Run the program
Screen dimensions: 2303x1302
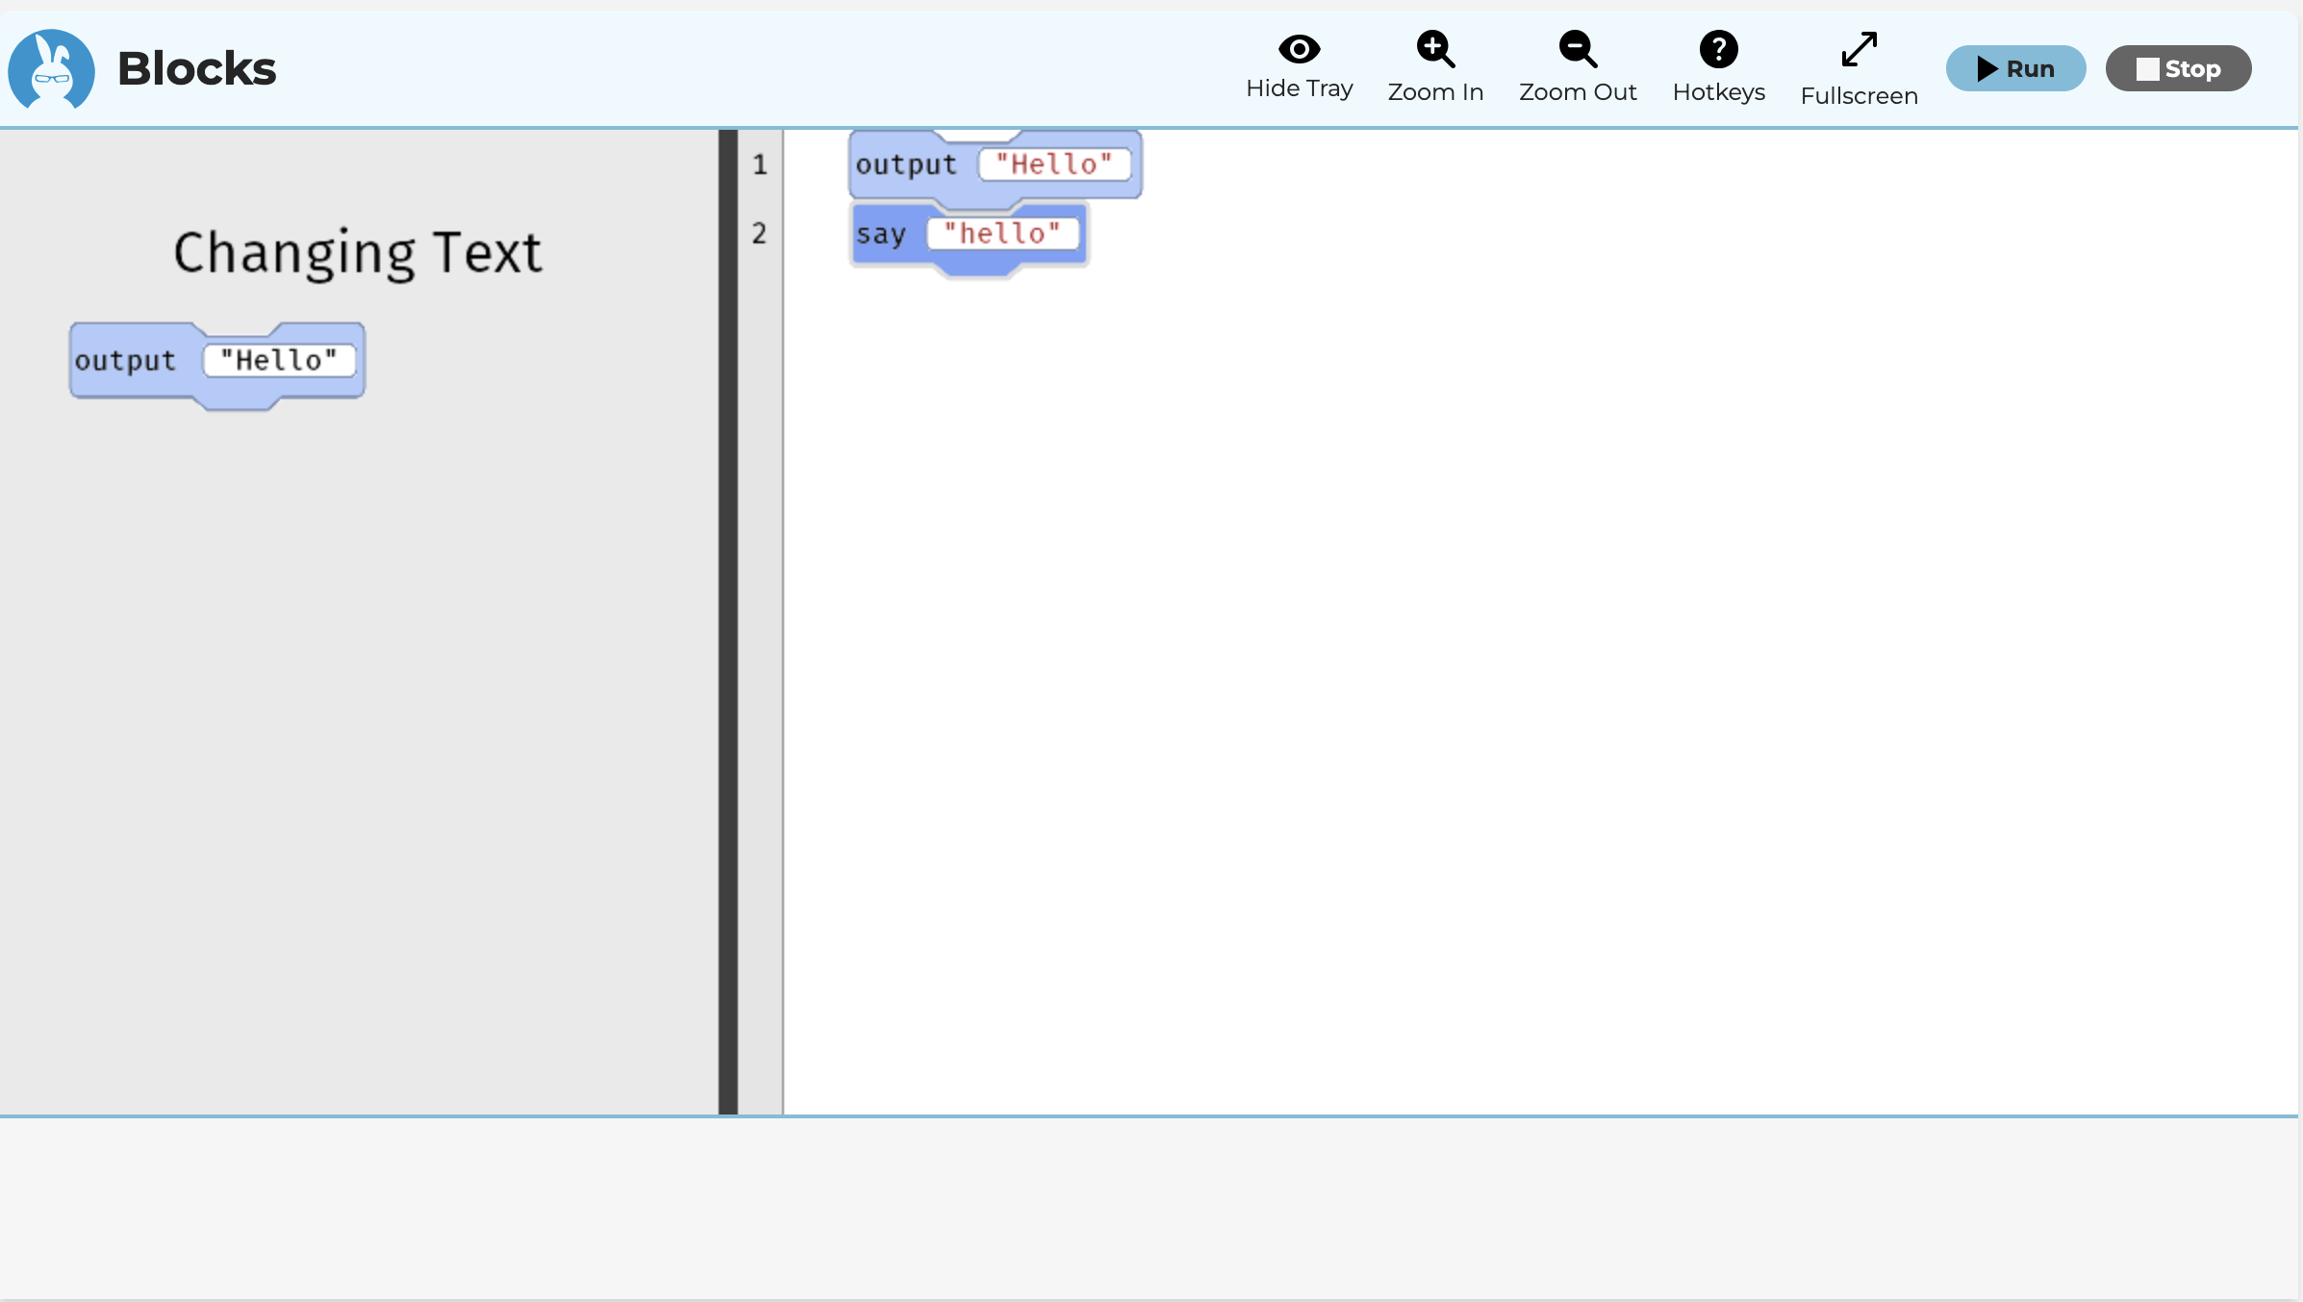(x=2015, y=68)
